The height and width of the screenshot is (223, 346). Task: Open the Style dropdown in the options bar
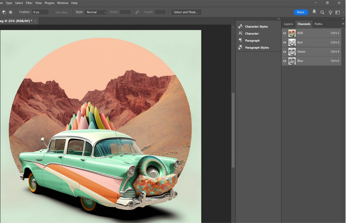[95, 12]
